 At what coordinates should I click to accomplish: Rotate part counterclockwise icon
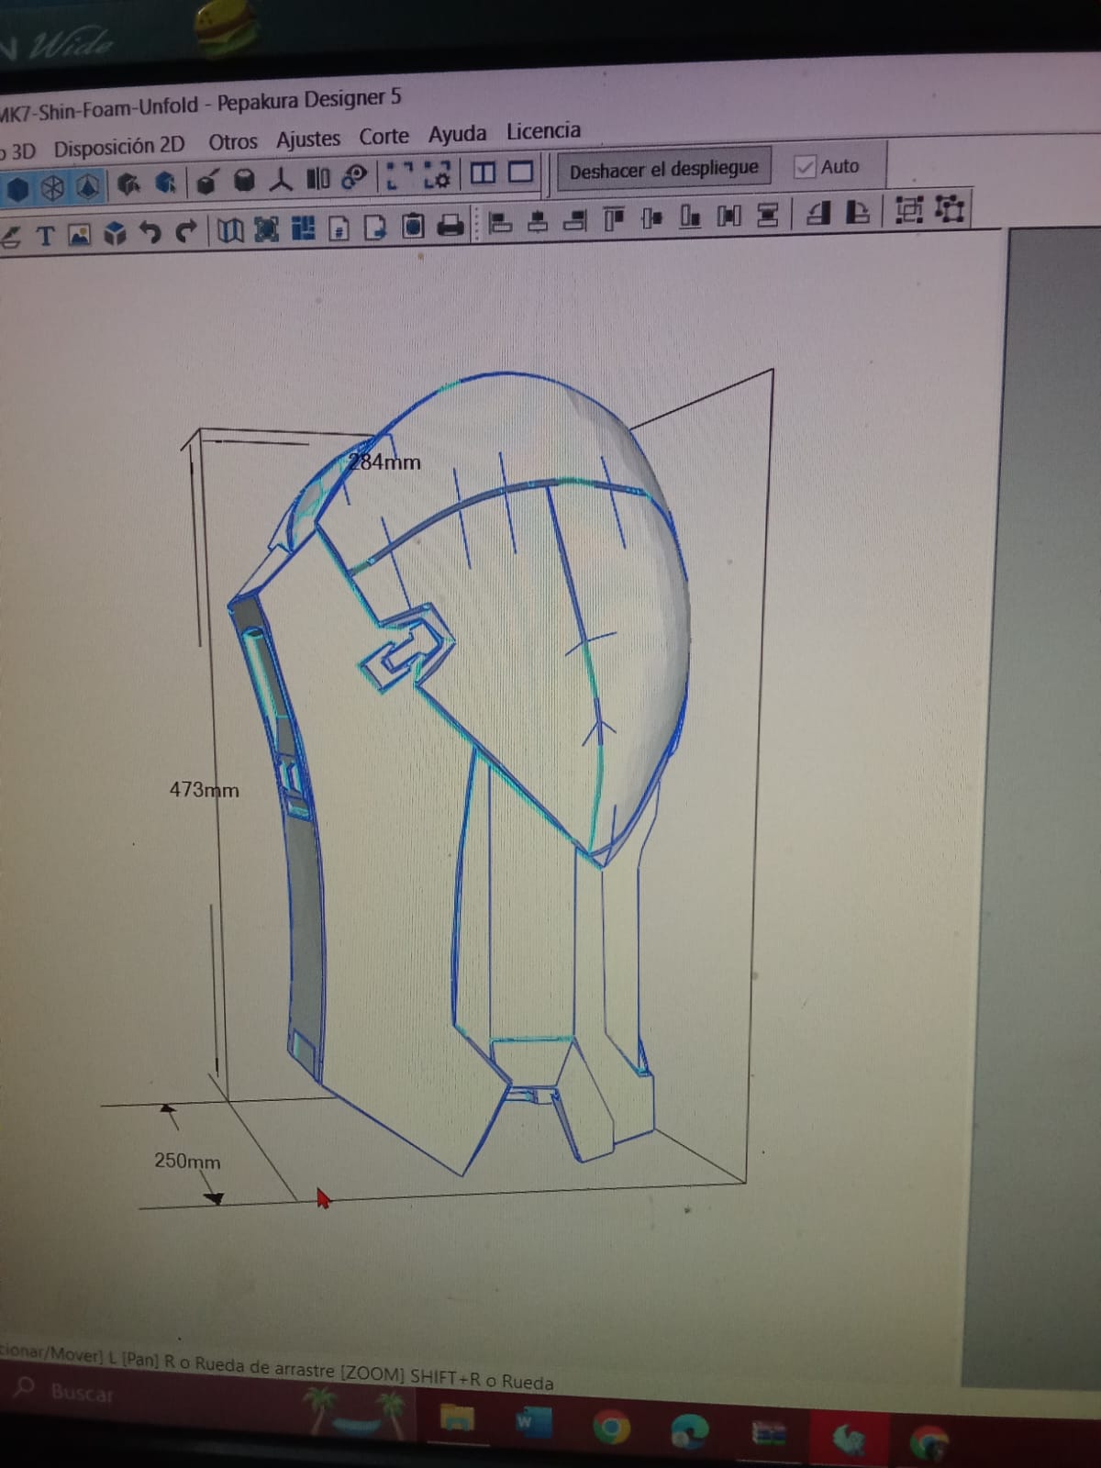(818, 214)
